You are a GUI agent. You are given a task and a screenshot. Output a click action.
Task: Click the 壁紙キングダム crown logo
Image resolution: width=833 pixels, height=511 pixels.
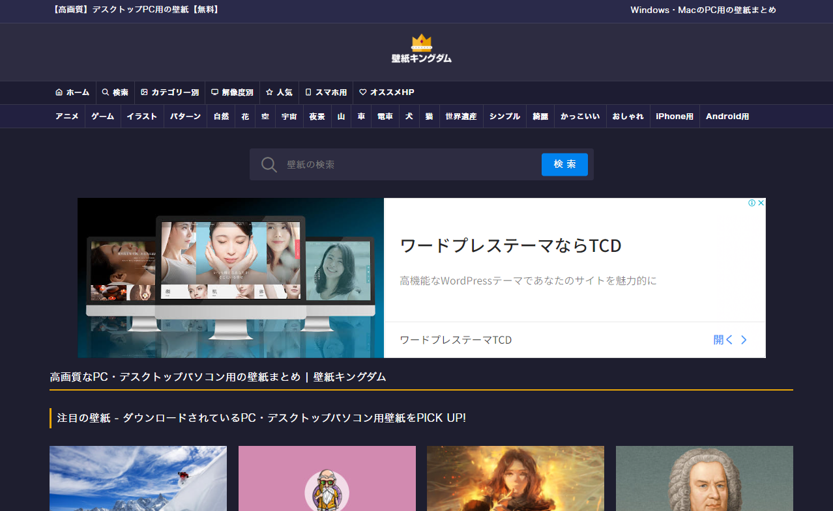coord(421,49)
